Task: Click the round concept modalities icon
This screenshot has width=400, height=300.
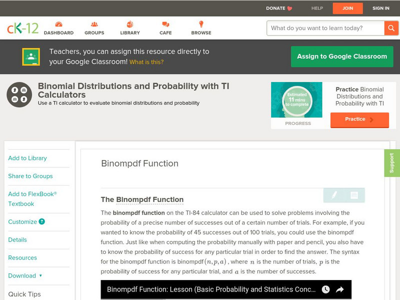Action: click(x=19, y=94)
